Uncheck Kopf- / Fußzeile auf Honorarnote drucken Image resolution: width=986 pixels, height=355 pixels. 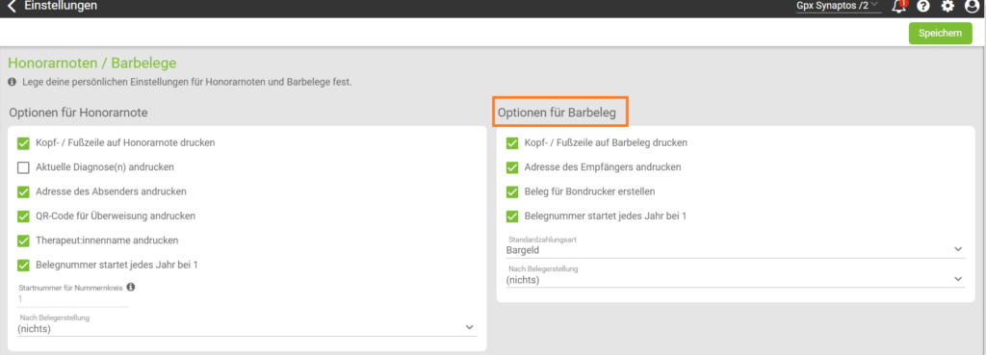23,143
